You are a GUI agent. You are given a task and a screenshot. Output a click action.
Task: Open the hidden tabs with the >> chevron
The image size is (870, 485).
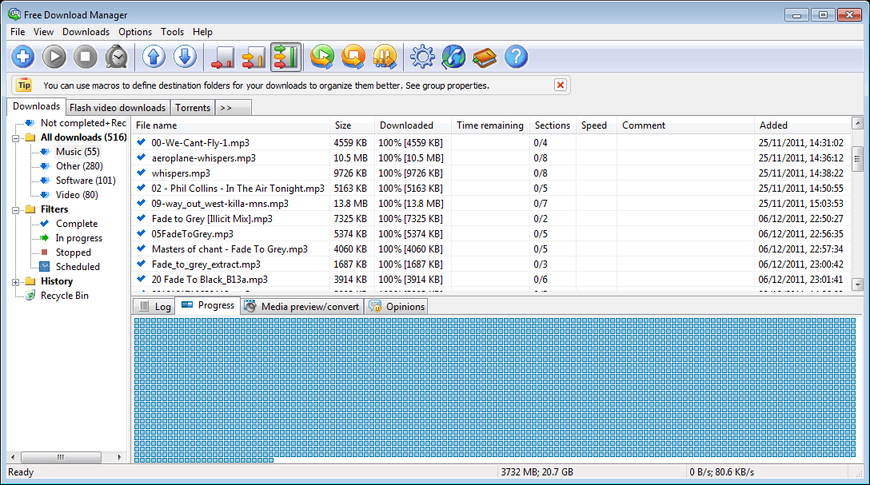pyautogui.click(x=229, y=107)
